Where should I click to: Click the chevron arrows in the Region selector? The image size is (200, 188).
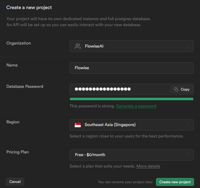pyautogui.click(x=188, y=125)
